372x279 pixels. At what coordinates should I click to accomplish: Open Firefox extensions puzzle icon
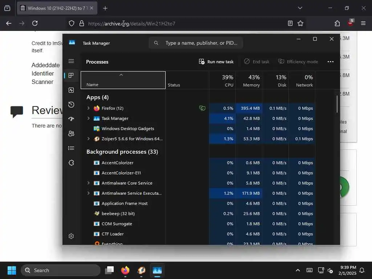pos(337,23)
